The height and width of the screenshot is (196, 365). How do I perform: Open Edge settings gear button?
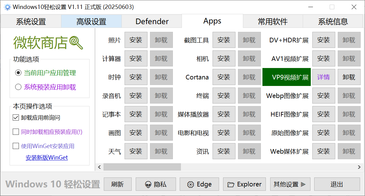pos(199,184)
